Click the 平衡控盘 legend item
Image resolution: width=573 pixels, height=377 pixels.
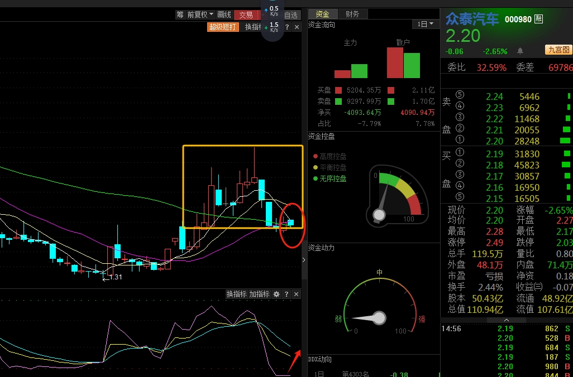click(330, 167)
